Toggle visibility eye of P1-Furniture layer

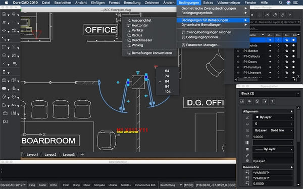tap(238, 67)
